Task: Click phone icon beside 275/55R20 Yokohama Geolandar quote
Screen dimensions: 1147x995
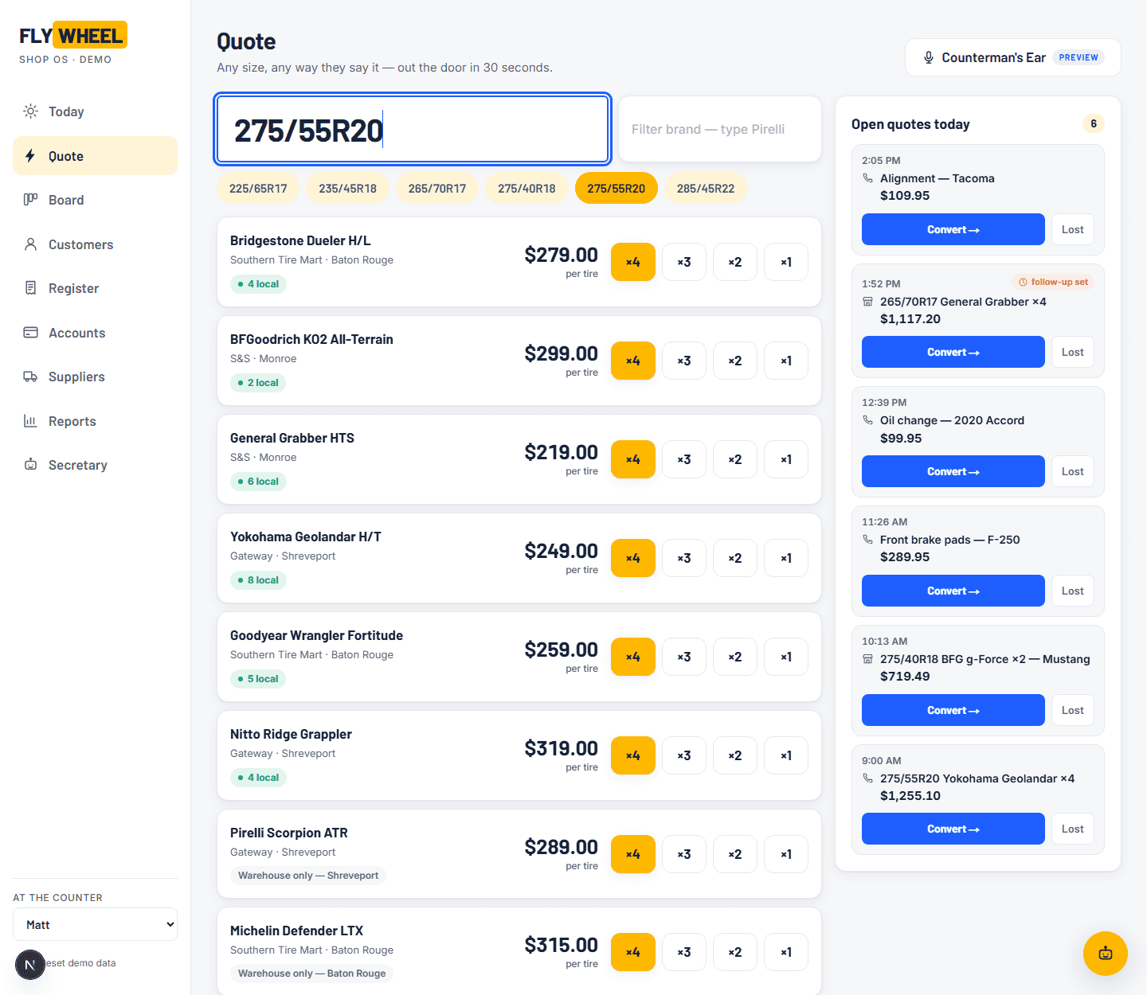Action: pos(868,778)
